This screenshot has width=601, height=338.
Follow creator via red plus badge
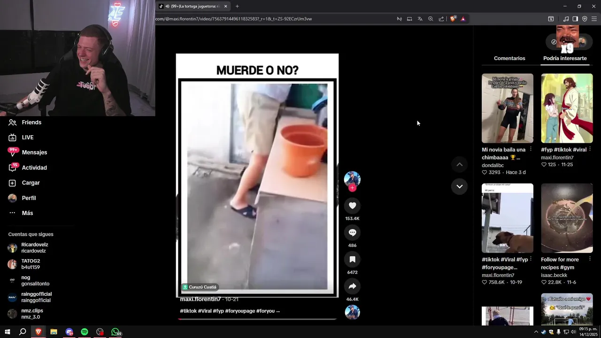click(352, 188)
